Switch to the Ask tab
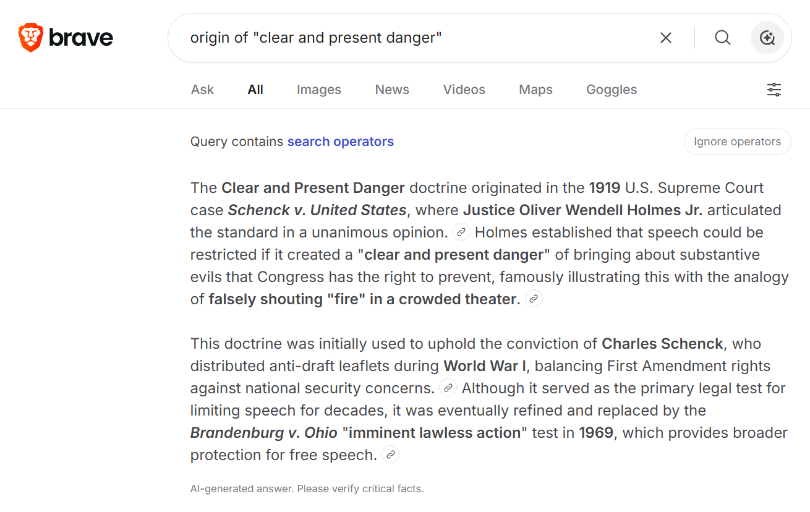Viewport: 810px width, 512px height. [x=202, y=90]
